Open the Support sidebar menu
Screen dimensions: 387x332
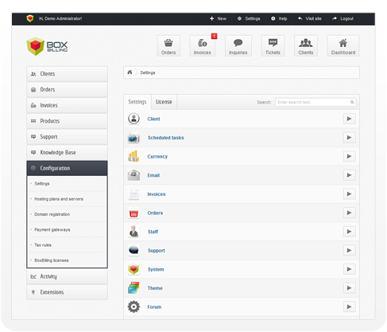click(x=67, y=137)
